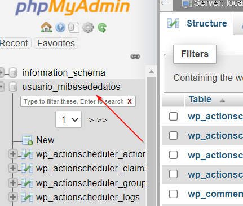Click wp_actionscheduler_logs table structure icon
This screenshot has height=206, width=243.
27,197
